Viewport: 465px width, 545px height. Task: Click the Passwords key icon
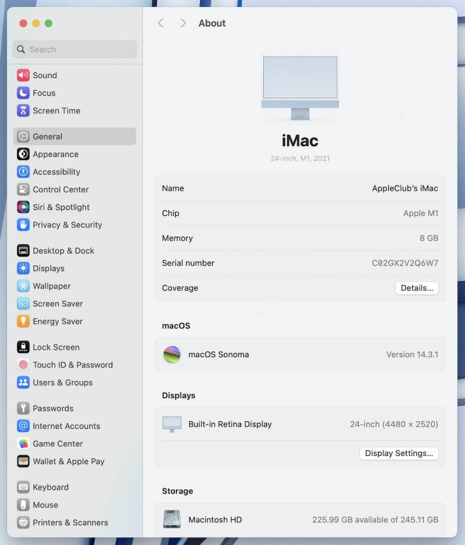tap(23, 408)
